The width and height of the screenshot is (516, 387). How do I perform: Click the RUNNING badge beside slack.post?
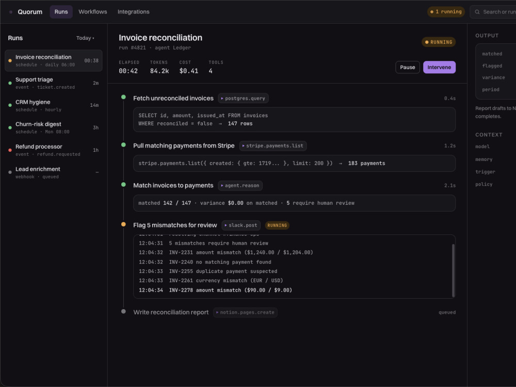[x=277, y=225]
